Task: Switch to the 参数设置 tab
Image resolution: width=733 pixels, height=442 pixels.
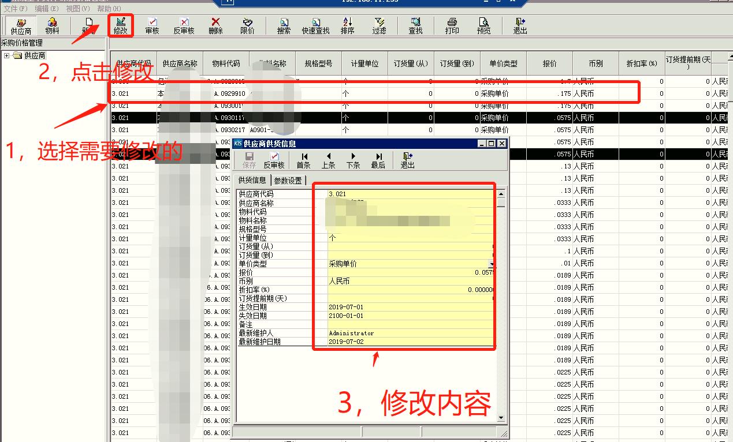Action: click(x=287, y=179)
